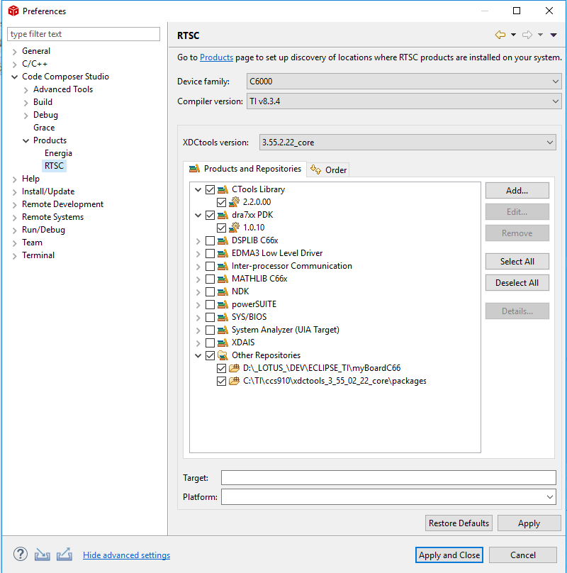Click the XDAIS product icon

(223, 343)
